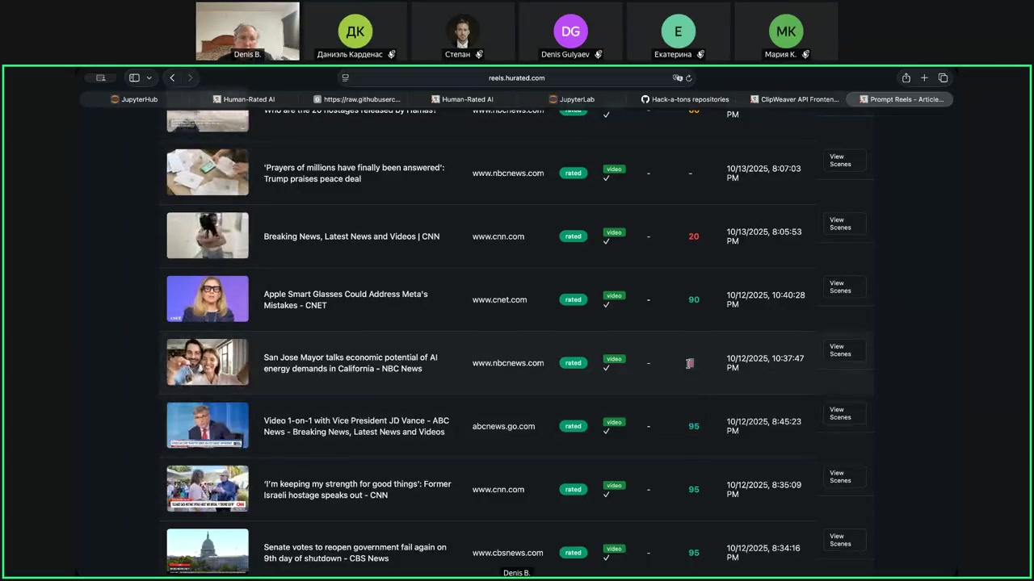1034x581 pixels.
Task: Click the reels.hurated.com address field
Action: click(516, 78)
